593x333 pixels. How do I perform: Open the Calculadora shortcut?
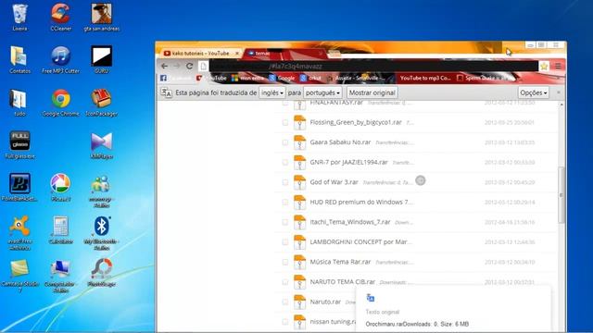coord(60,230)
